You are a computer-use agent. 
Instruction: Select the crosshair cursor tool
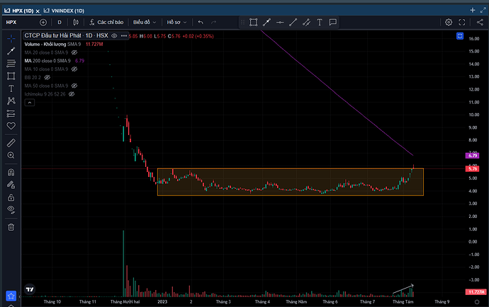pyautogui.click(x=11, y=38)
